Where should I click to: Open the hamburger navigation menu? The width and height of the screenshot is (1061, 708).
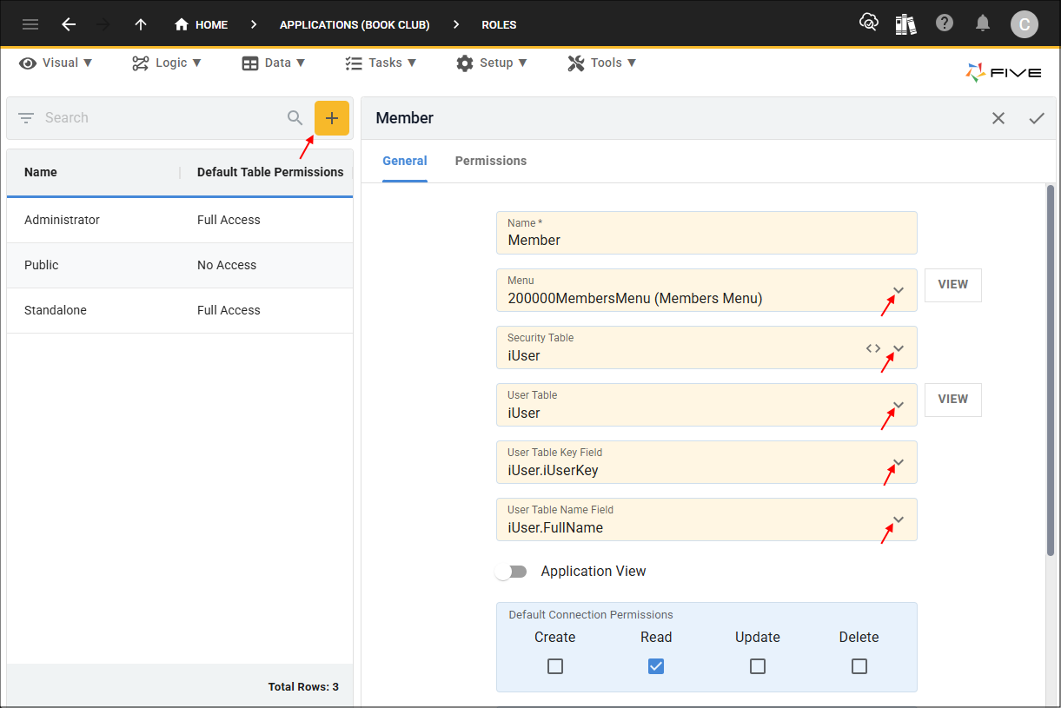coord(30,24)
